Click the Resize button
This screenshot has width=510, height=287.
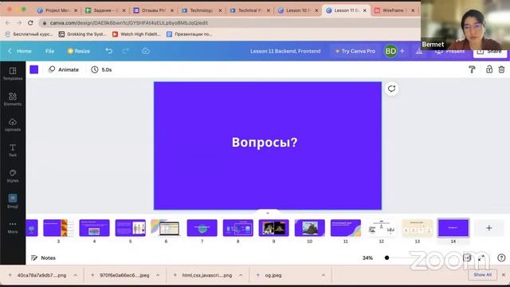pos(78,51)
